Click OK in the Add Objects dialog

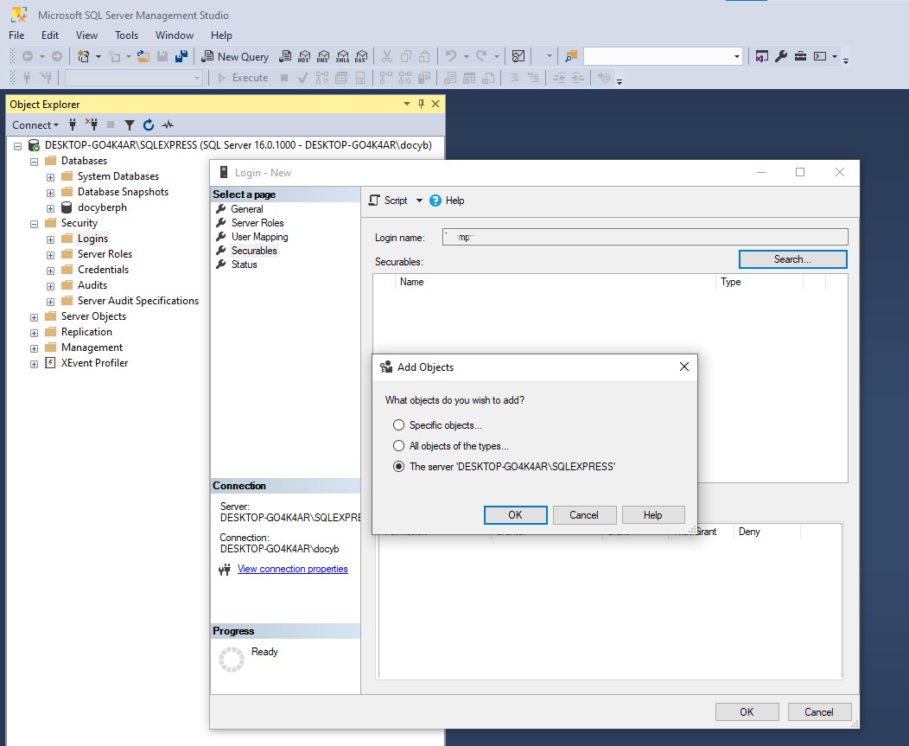pyautogui.click(x=515, y=514)
